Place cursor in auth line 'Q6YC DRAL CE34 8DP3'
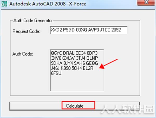 click(74, 53)
